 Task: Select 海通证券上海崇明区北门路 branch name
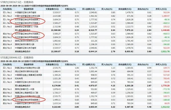pyautogui.click(x=27, y=93)
